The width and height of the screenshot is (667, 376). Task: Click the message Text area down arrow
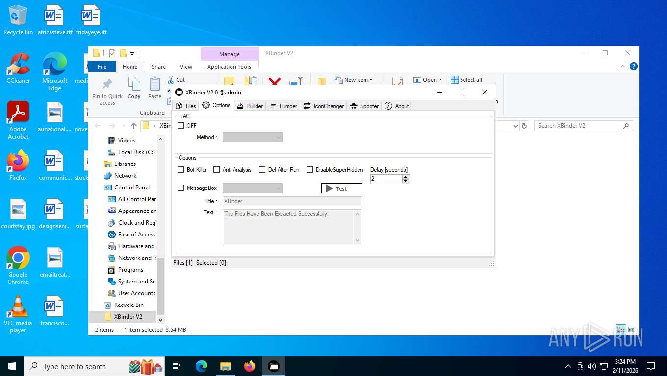pos(358,240)
